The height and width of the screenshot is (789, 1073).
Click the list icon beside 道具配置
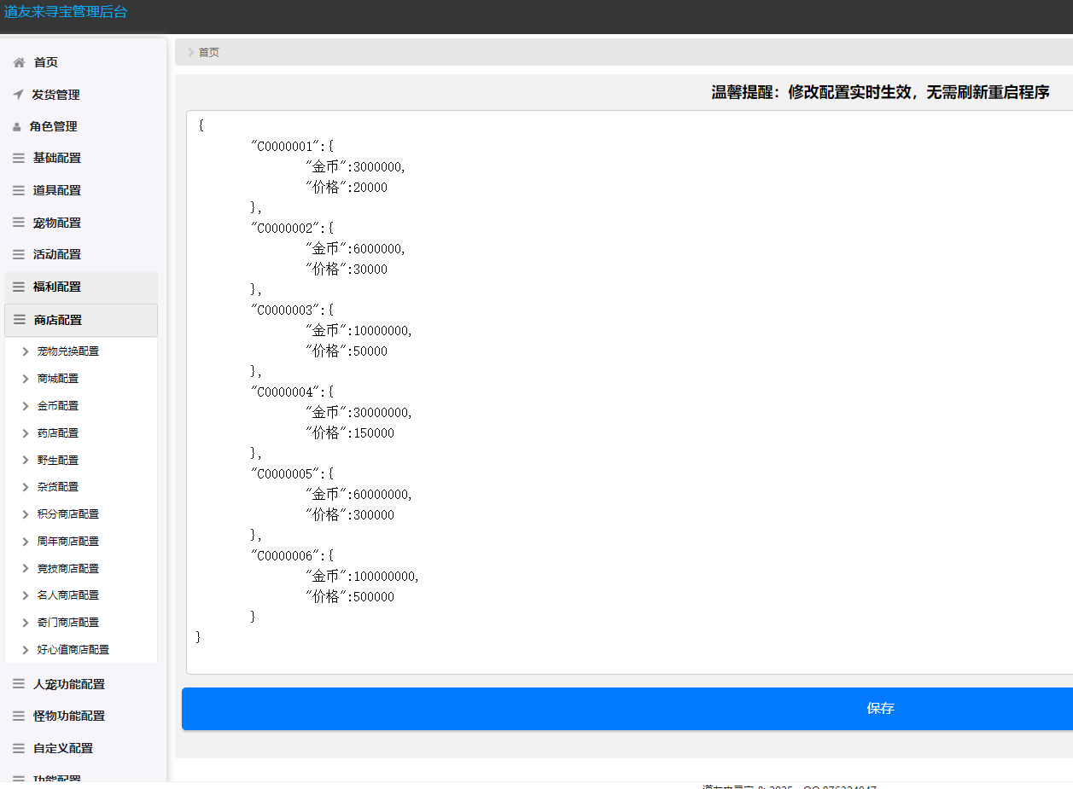point(19,190)
